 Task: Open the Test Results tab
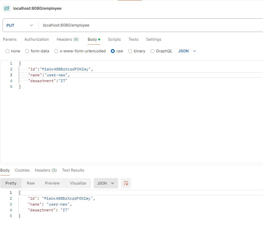[x=73, y=170]
